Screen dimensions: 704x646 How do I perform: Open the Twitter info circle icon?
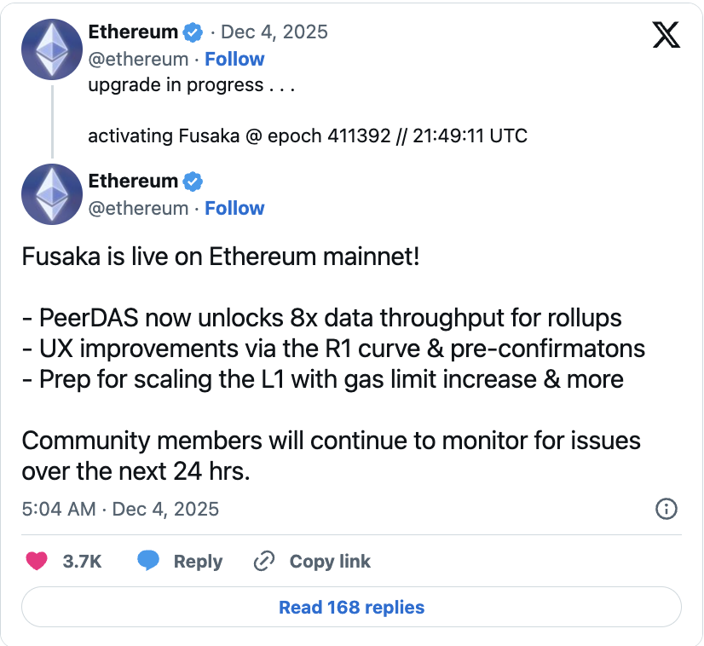pos(666,509)
